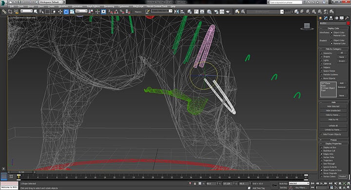The image size is (351, 190).
Task: Enable the Geometry hide category checkbox
Action: coord(321,53)
